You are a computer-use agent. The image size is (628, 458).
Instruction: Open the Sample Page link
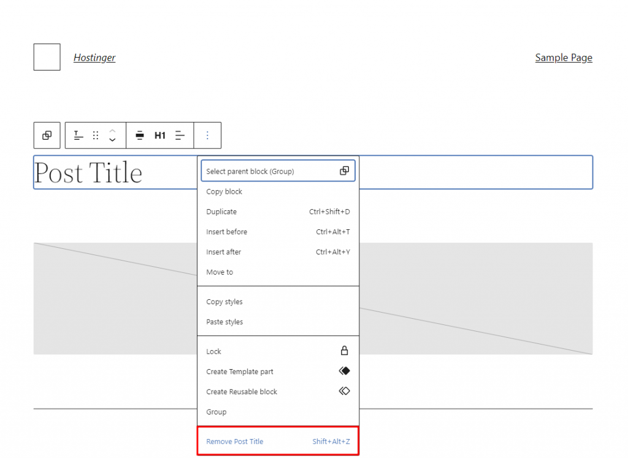pos(563,57)
